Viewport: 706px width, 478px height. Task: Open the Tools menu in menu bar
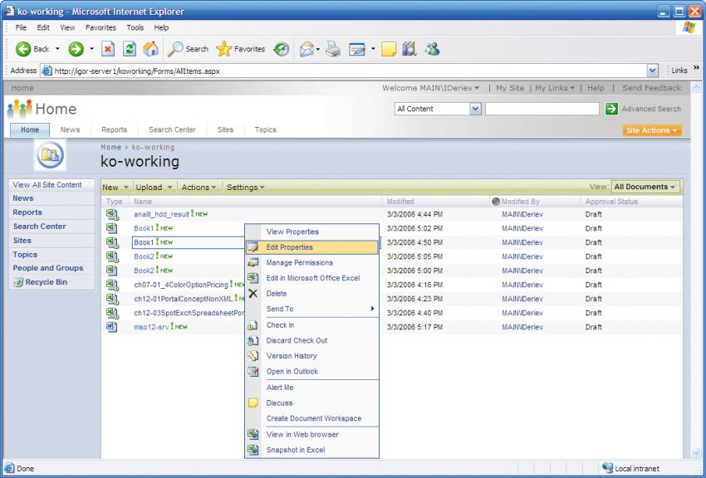click(x=135, y=27)
